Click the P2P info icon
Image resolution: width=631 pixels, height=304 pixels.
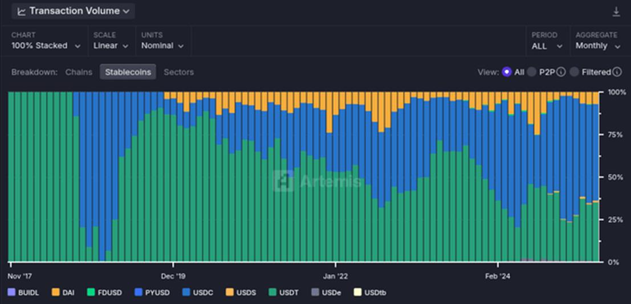tap(561, 72)
